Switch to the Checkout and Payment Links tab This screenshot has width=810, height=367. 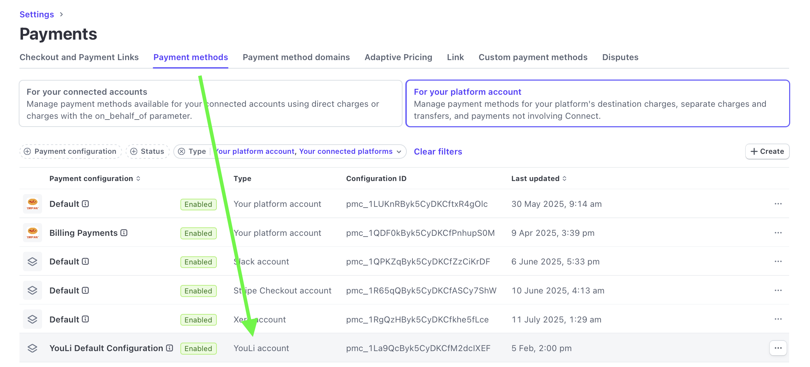point(79,57)
